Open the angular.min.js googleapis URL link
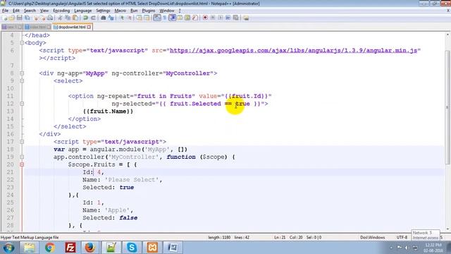 (293, 50)
